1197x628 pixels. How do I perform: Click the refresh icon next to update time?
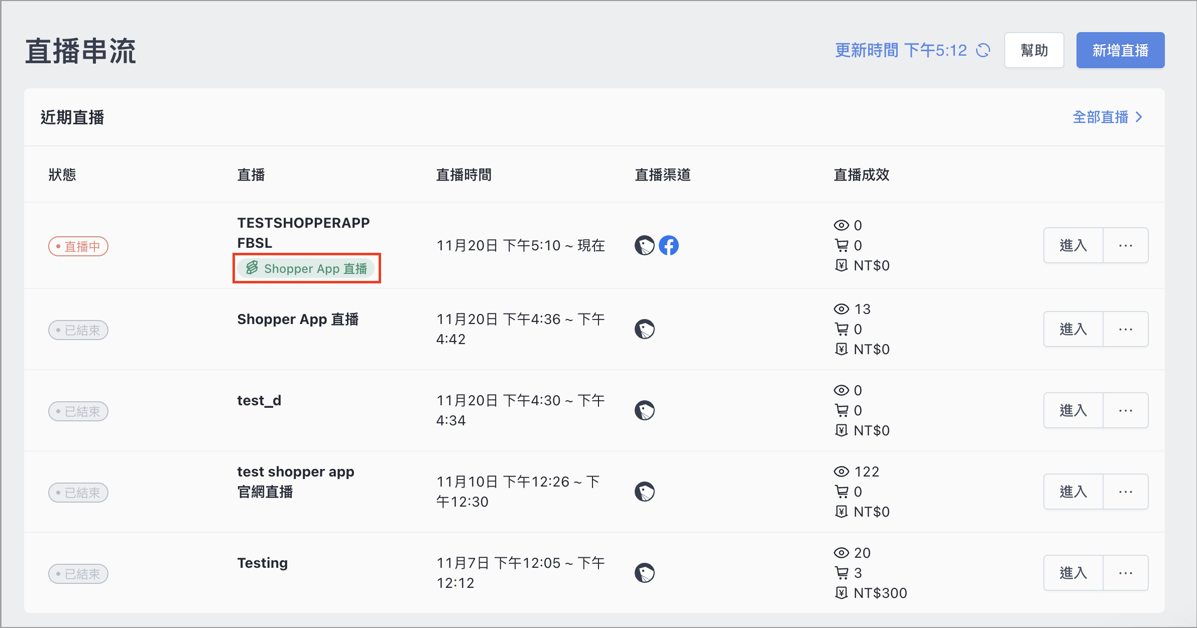[x=983, y=50]
